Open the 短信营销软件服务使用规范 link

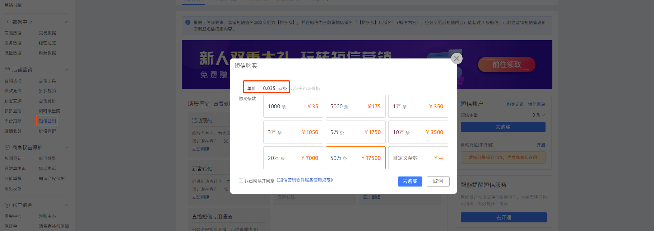click(x=305, y=180)
